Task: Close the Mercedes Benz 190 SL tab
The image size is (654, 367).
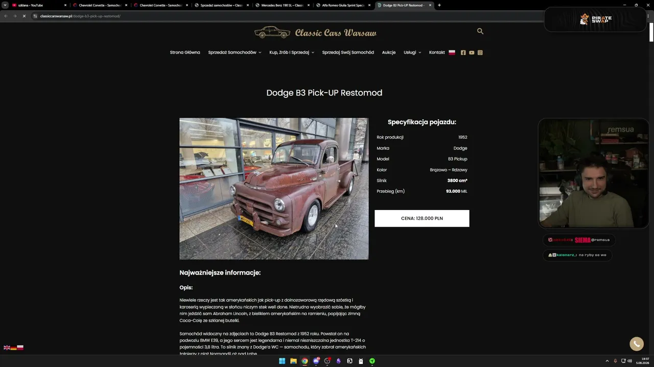Action: (309, 5)
